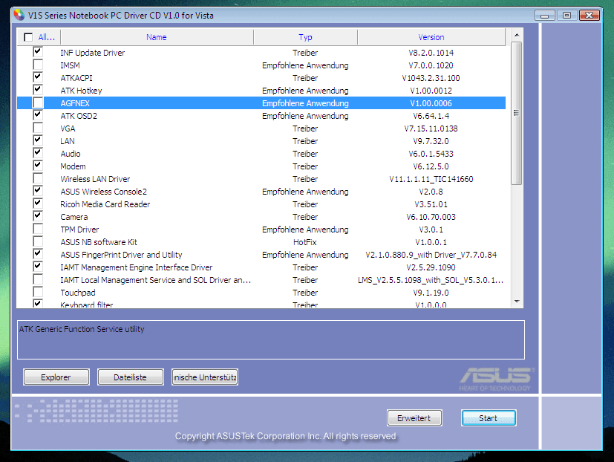Select the highlighted AGFNEX row name
Image resolution: width=614 pixels, height=462 pixels.
75,103
